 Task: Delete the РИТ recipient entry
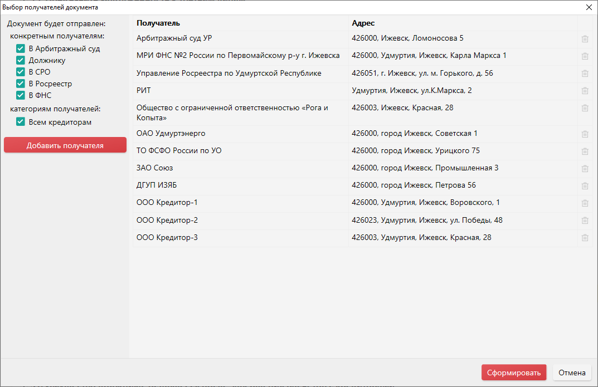pyautogui.click(x=585, y=91)
